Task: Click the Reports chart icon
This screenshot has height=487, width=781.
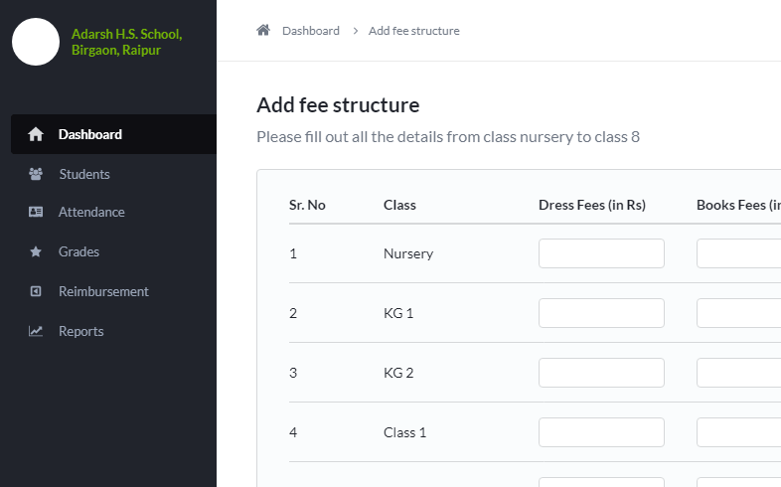Action: point(36,331)
